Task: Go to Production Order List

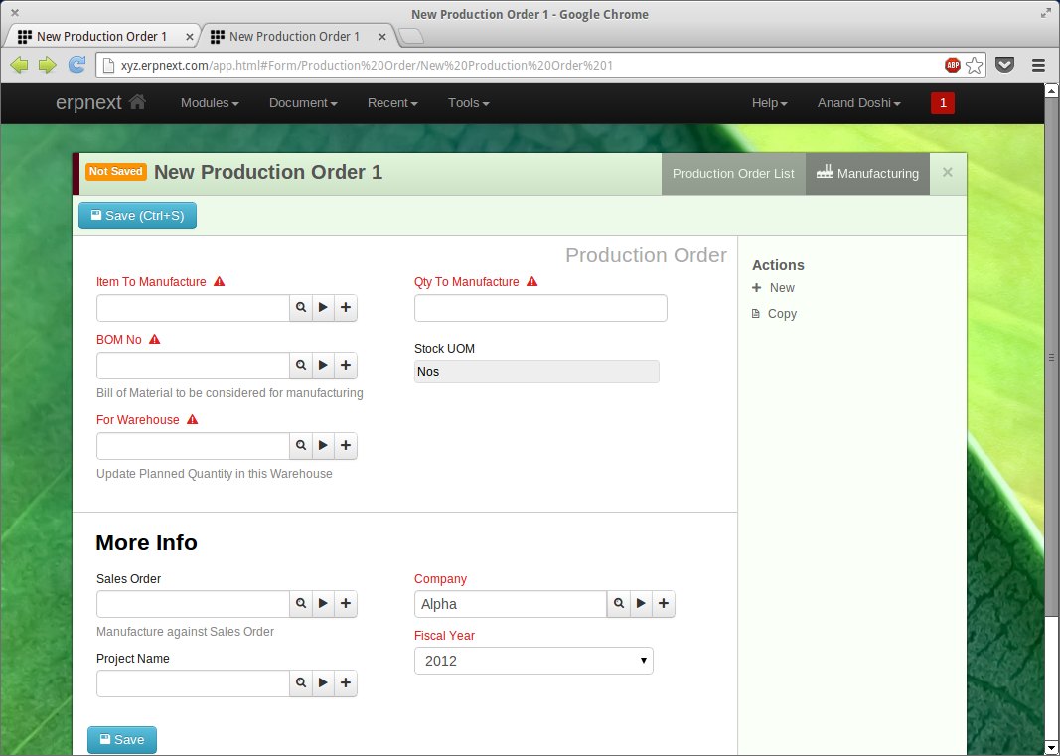Action: point(733,174)
